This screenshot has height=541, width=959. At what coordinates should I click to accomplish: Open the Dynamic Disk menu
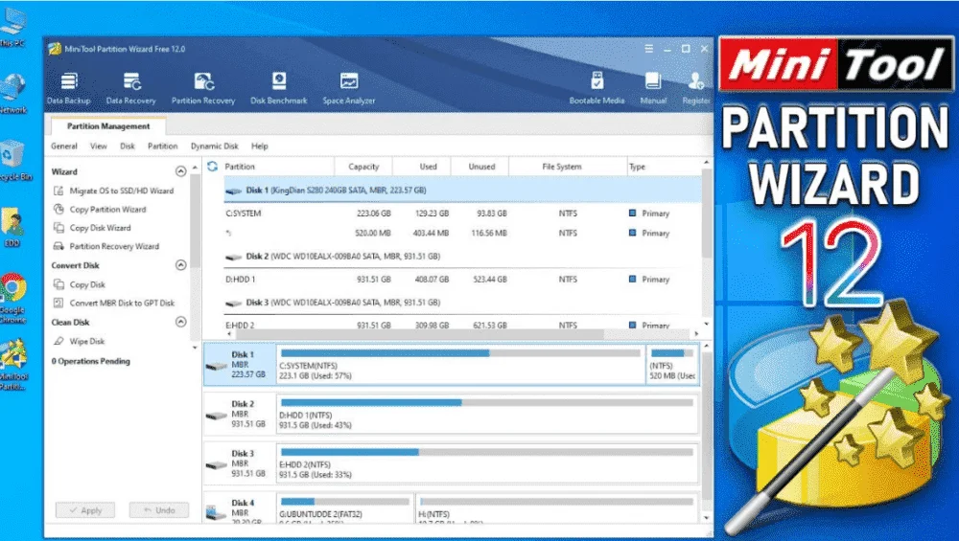coord(214,146)
